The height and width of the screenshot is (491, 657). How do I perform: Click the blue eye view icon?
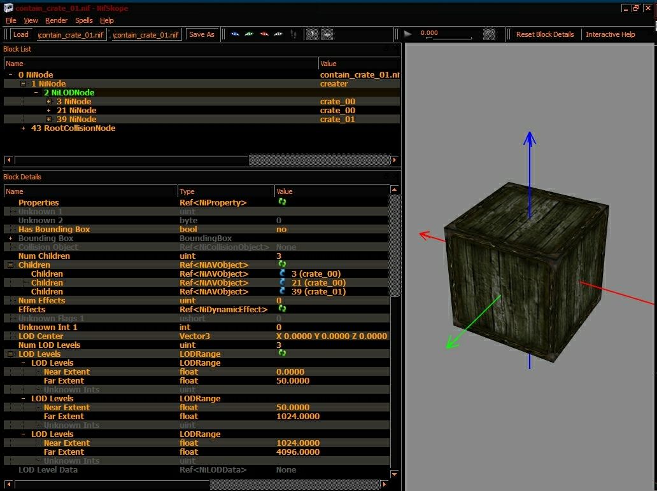235,34
